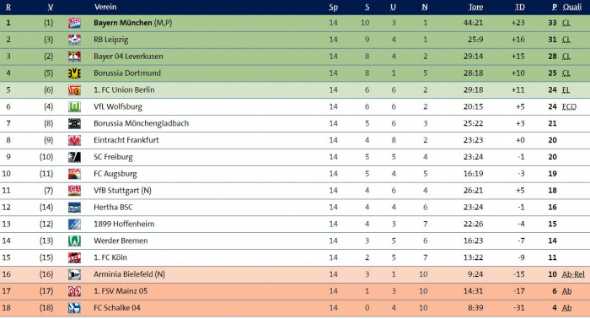Sort table by Tore column header

point(475,7)
